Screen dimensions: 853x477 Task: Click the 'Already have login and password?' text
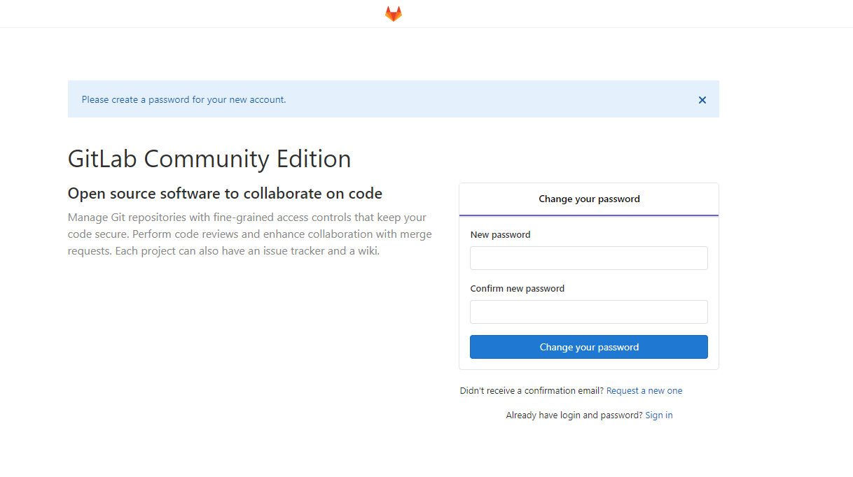(574, 415)
